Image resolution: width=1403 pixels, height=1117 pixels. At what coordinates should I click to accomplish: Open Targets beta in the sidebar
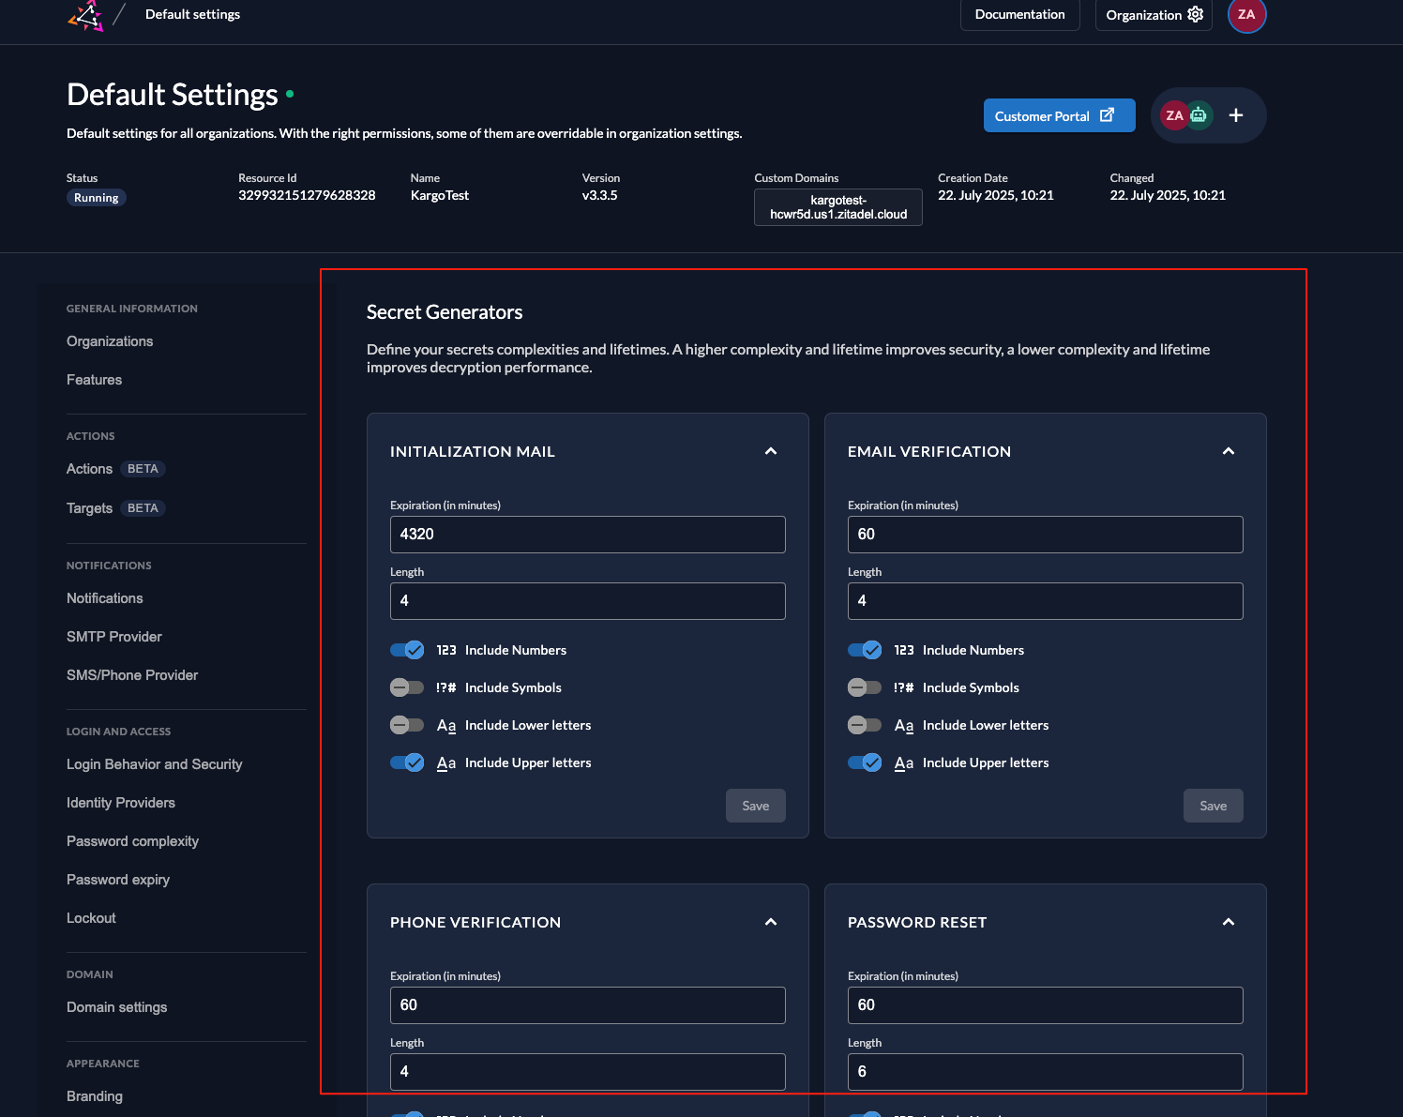(116, 508)
